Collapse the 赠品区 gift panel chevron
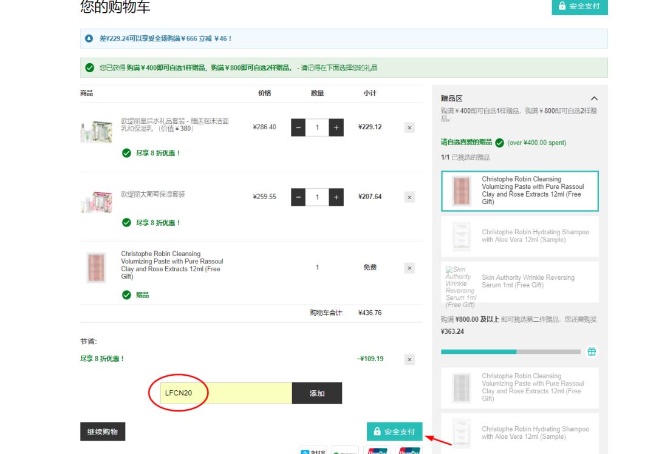This screenshot has height=454, width=656. click(594, 99)
